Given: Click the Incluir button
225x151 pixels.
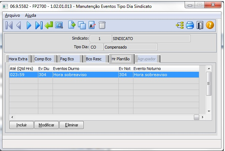Looking at the screenshot, I should pyautogui.click(x=21, y=125).
